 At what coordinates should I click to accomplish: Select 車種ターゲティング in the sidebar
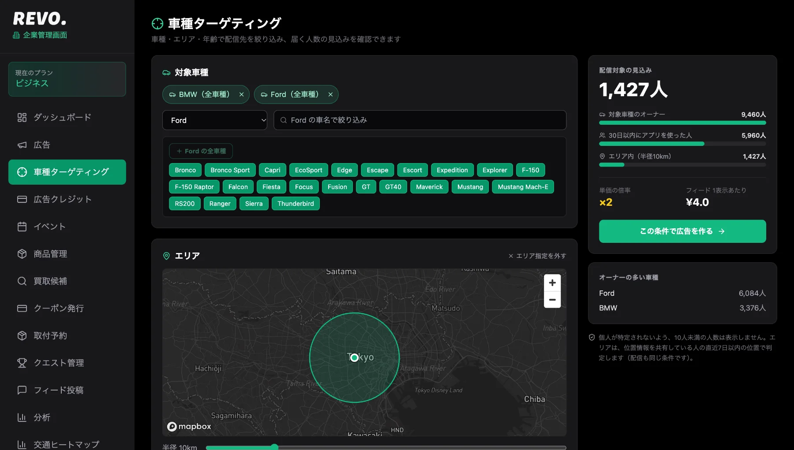[67, 172]
